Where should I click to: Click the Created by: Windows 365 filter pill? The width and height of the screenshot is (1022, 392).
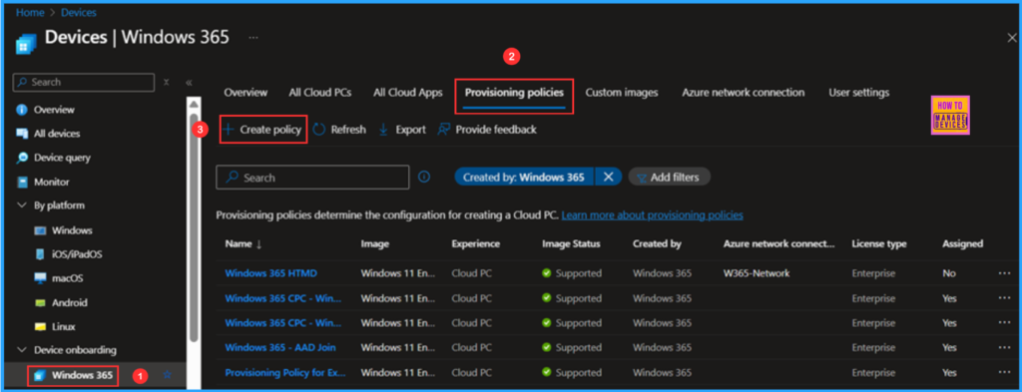[524, 177]
